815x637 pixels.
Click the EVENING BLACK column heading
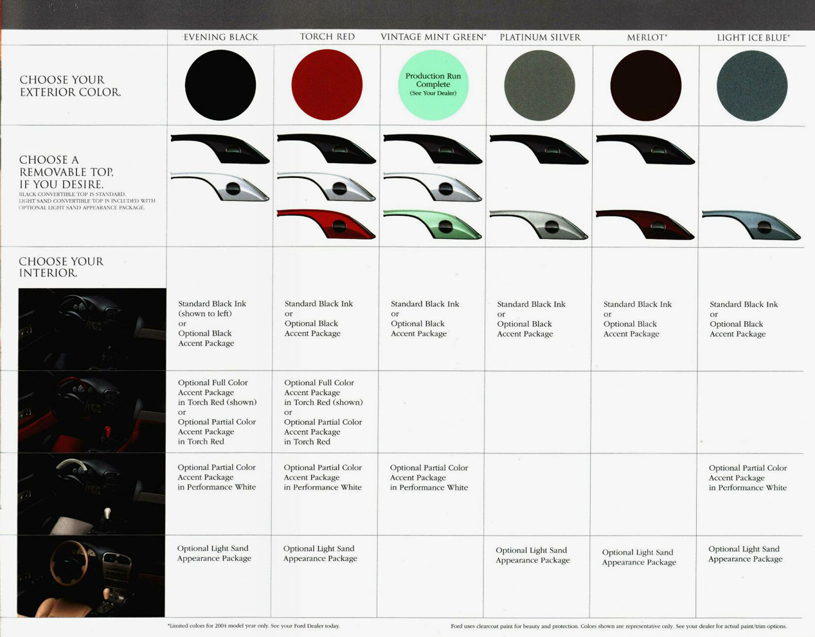(x=220, y=37)
